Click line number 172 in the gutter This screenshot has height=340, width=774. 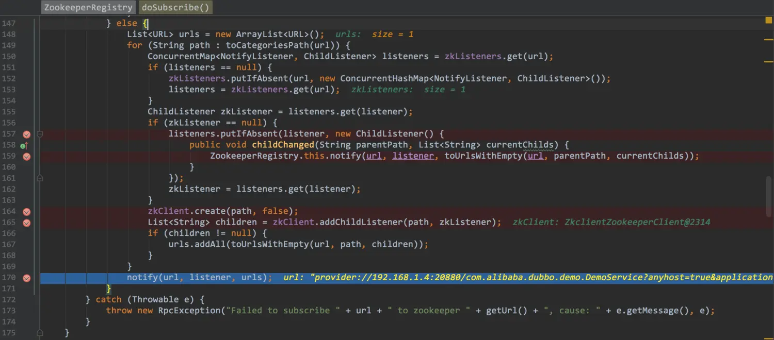tap(9, 299)
